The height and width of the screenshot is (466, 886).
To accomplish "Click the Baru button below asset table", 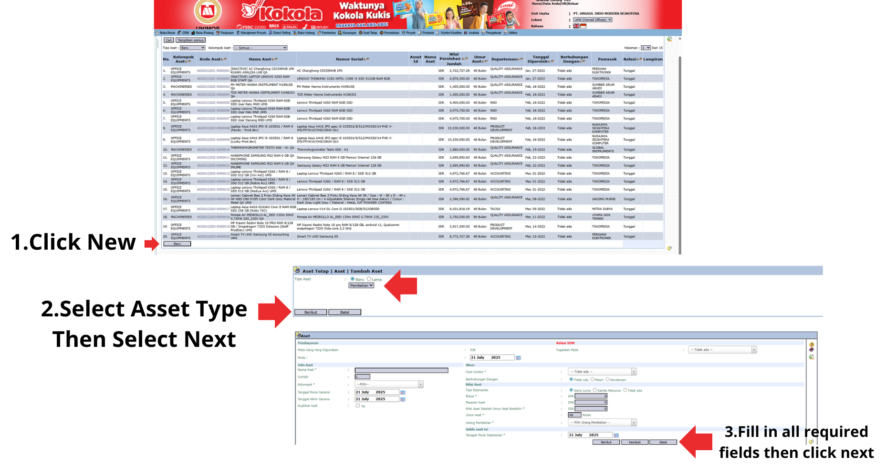I will pyautogui.click(x=177, y=244).
